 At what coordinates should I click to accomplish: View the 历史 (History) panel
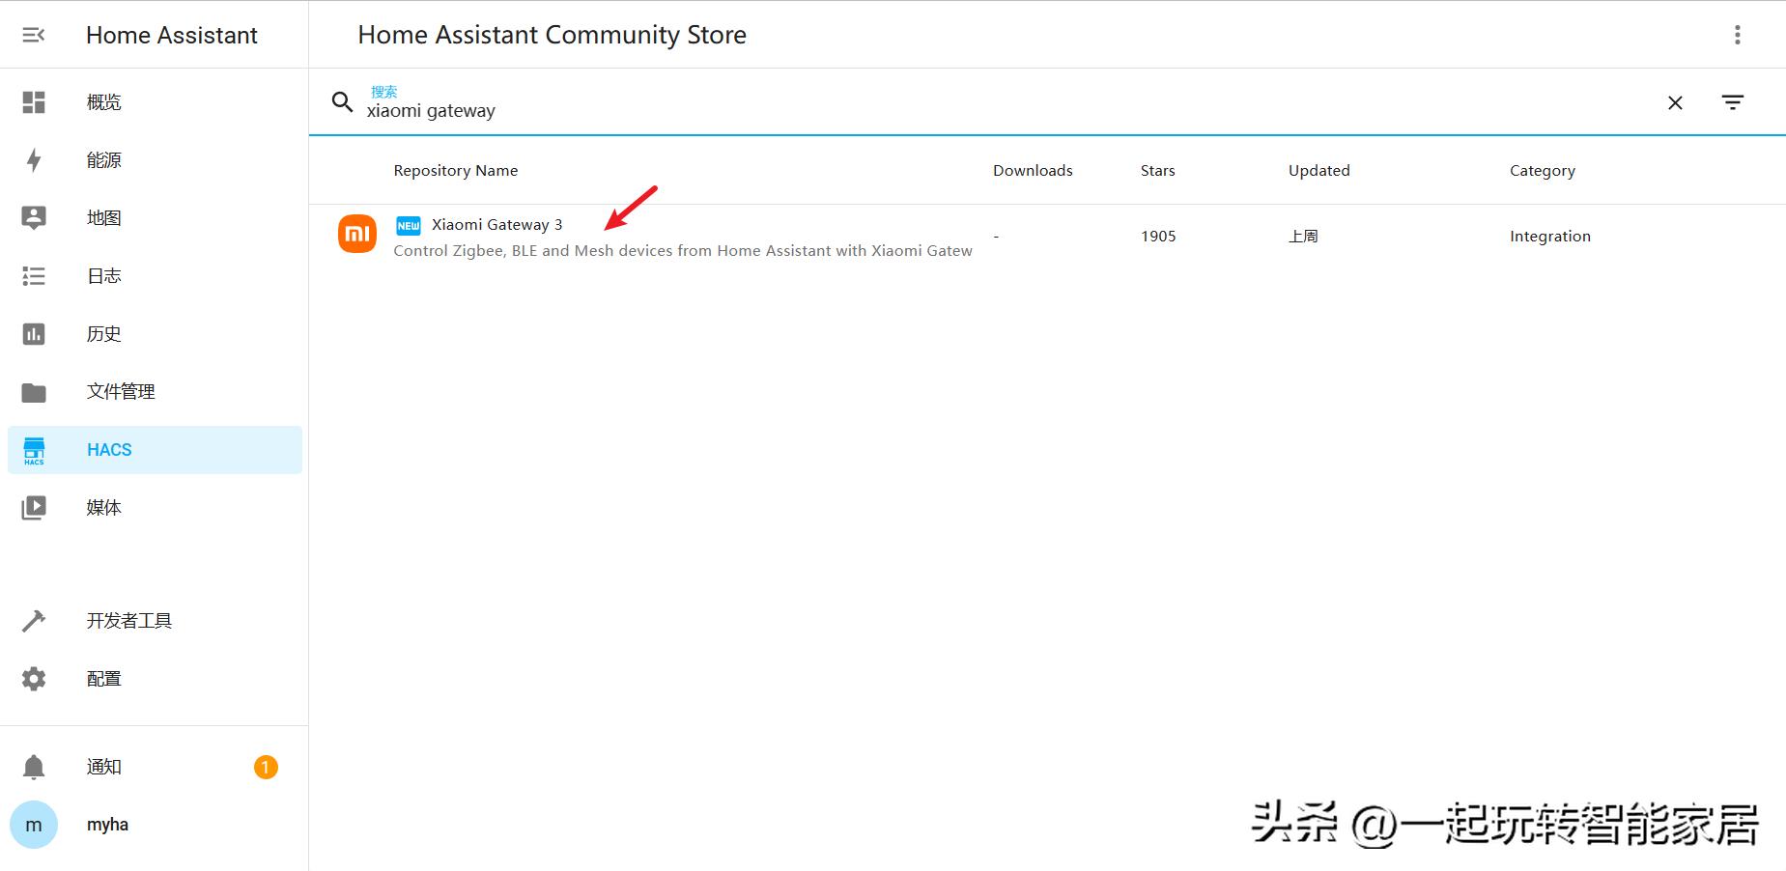(103, 333)
